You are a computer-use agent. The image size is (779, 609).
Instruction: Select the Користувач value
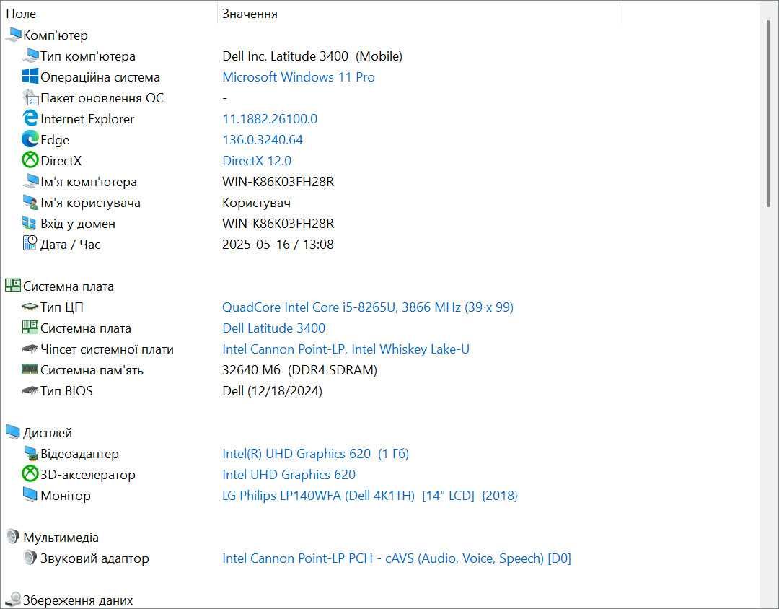point(256,203)
